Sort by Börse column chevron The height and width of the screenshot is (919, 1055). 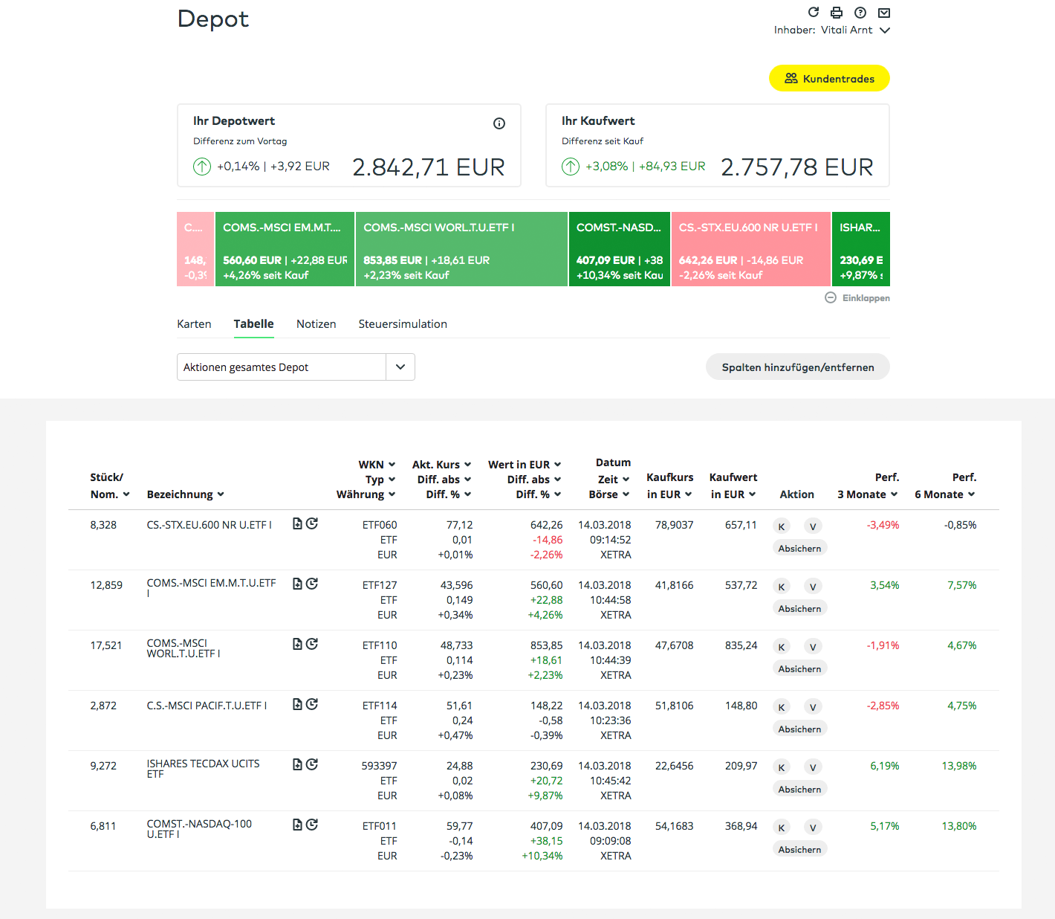pyautogui.click(x=626, y=494)
